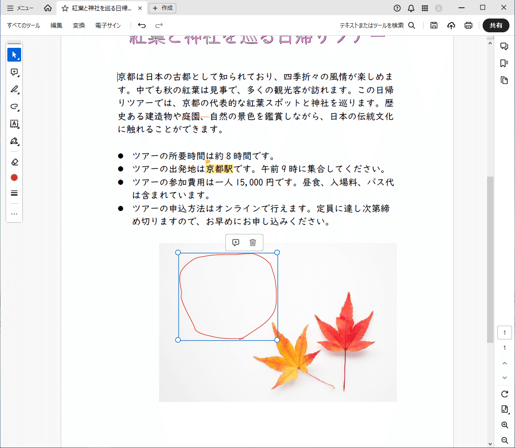Click the 共有 share button
This screenshot has width=515, height=448.
coord(496,25)
